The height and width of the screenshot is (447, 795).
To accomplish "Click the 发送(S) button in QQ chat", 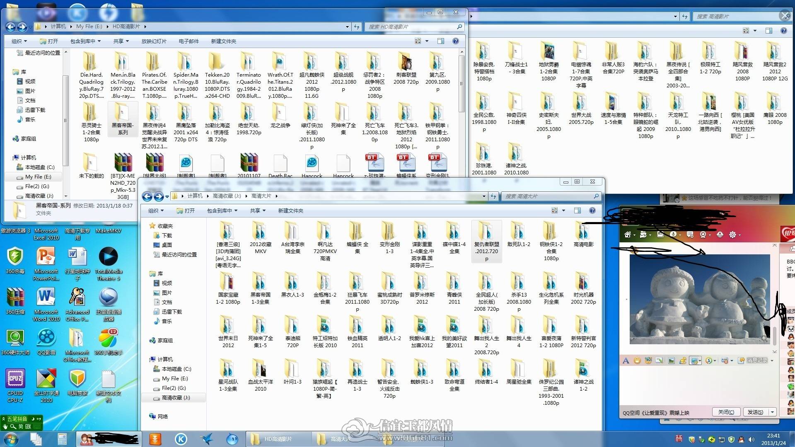I will pyautogui.click(x=756, y=412).
